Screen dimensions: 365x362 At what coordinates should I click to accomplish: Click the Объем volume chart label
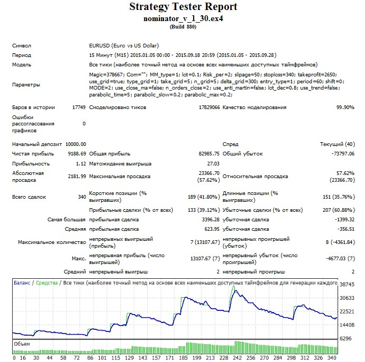point(22,344)
